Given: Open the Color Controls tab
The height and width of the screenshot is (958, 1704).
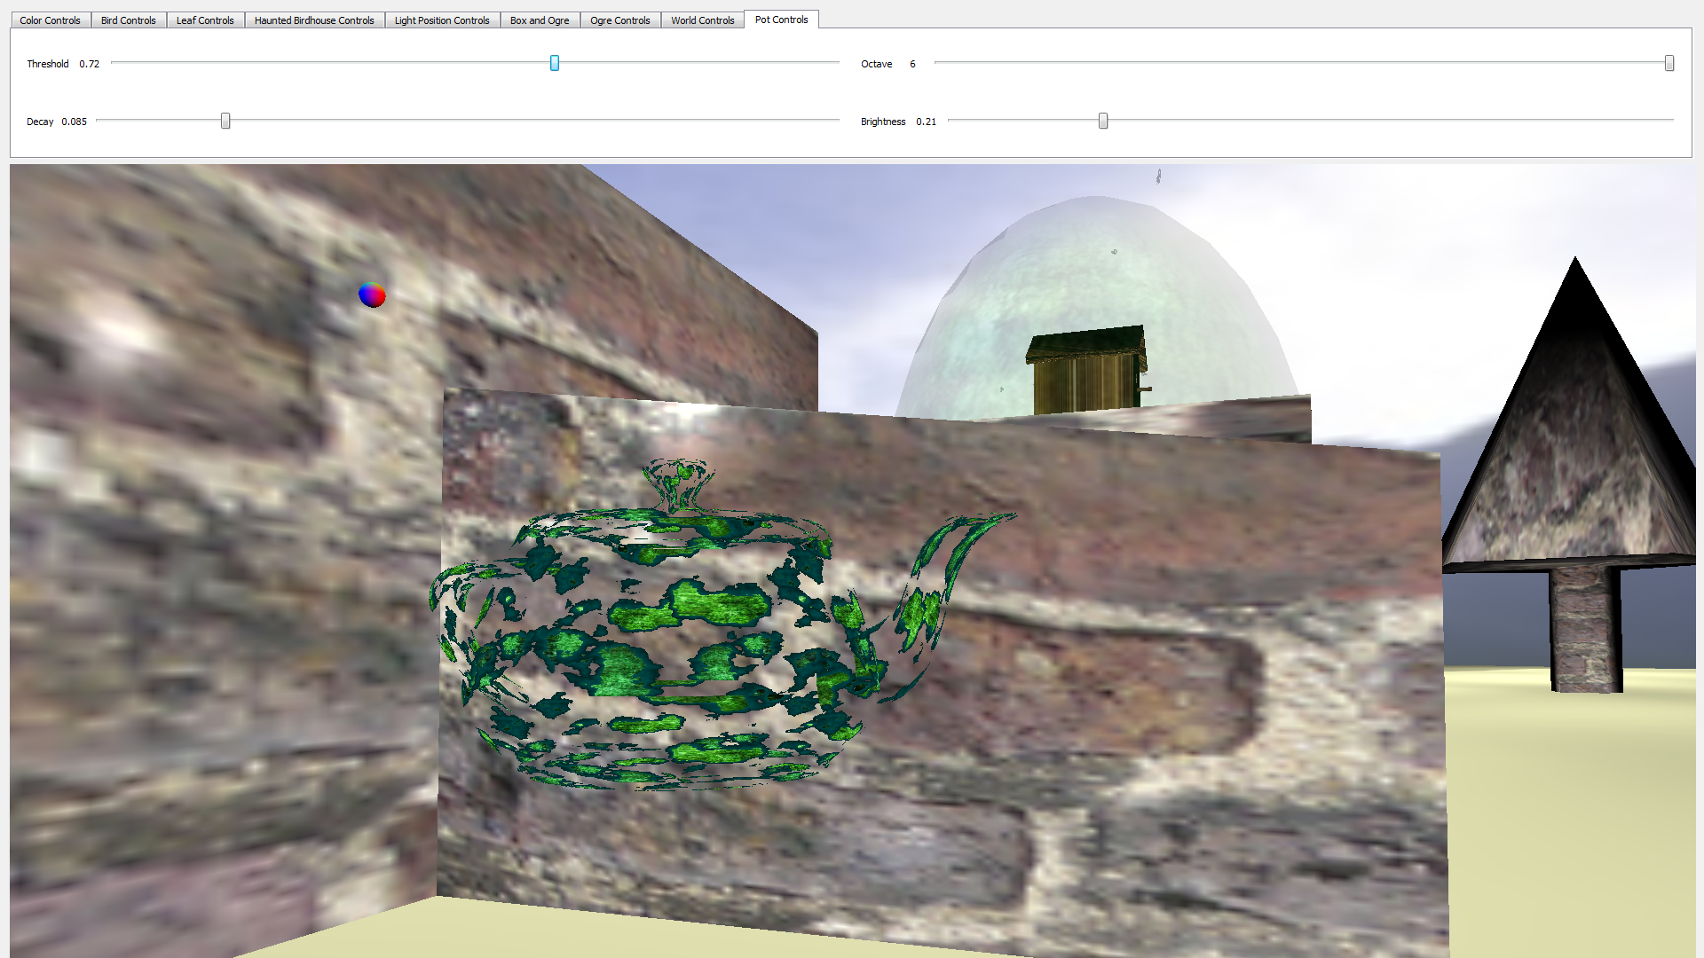Looking at the screenshot, I should pos(50,20).
